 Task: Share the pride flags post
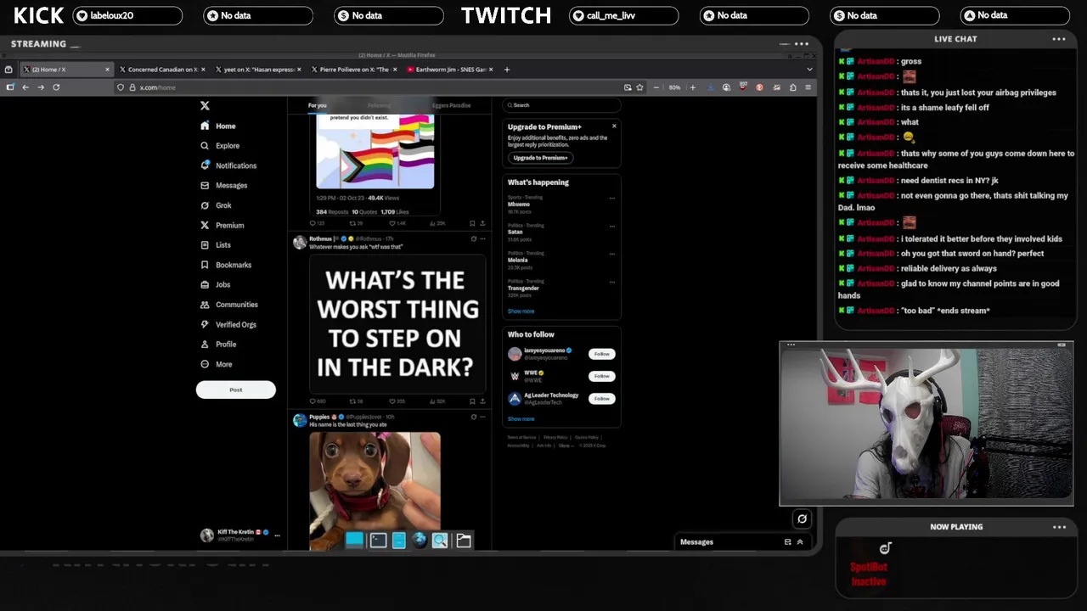pyautogui.click(x=482, y=223)
